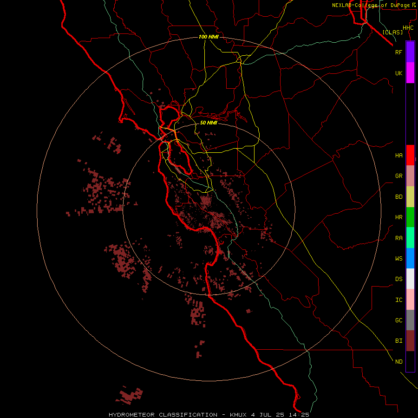Screen dimensions: 418x418
Task: Click the BI legend label
Action: click(x=398, y=341)
